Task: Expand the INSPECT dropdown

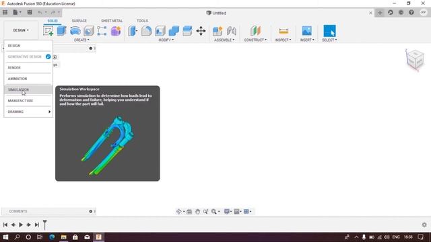Action: tap(283, 40)
